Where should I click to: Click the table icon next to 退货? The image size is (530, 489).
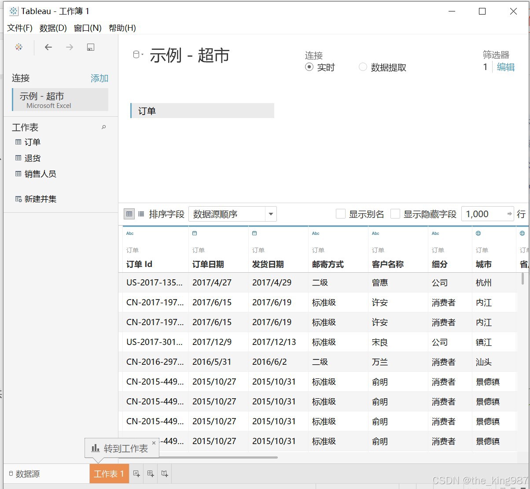[x=18, y=158]
